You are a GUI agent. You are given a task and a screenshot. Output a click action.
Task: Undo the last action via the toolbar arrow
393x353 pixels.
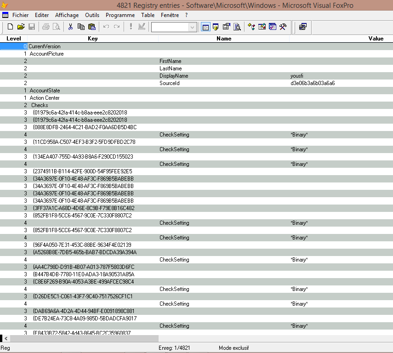[106, 27]
